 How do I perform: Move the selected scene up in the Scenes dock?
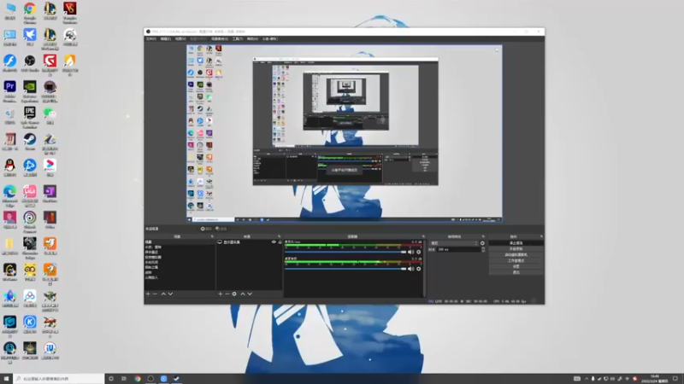point(163,294)
